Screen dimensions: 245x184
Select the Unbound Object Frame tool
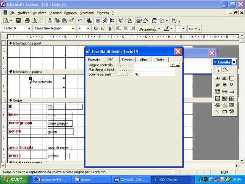[225, 98]
